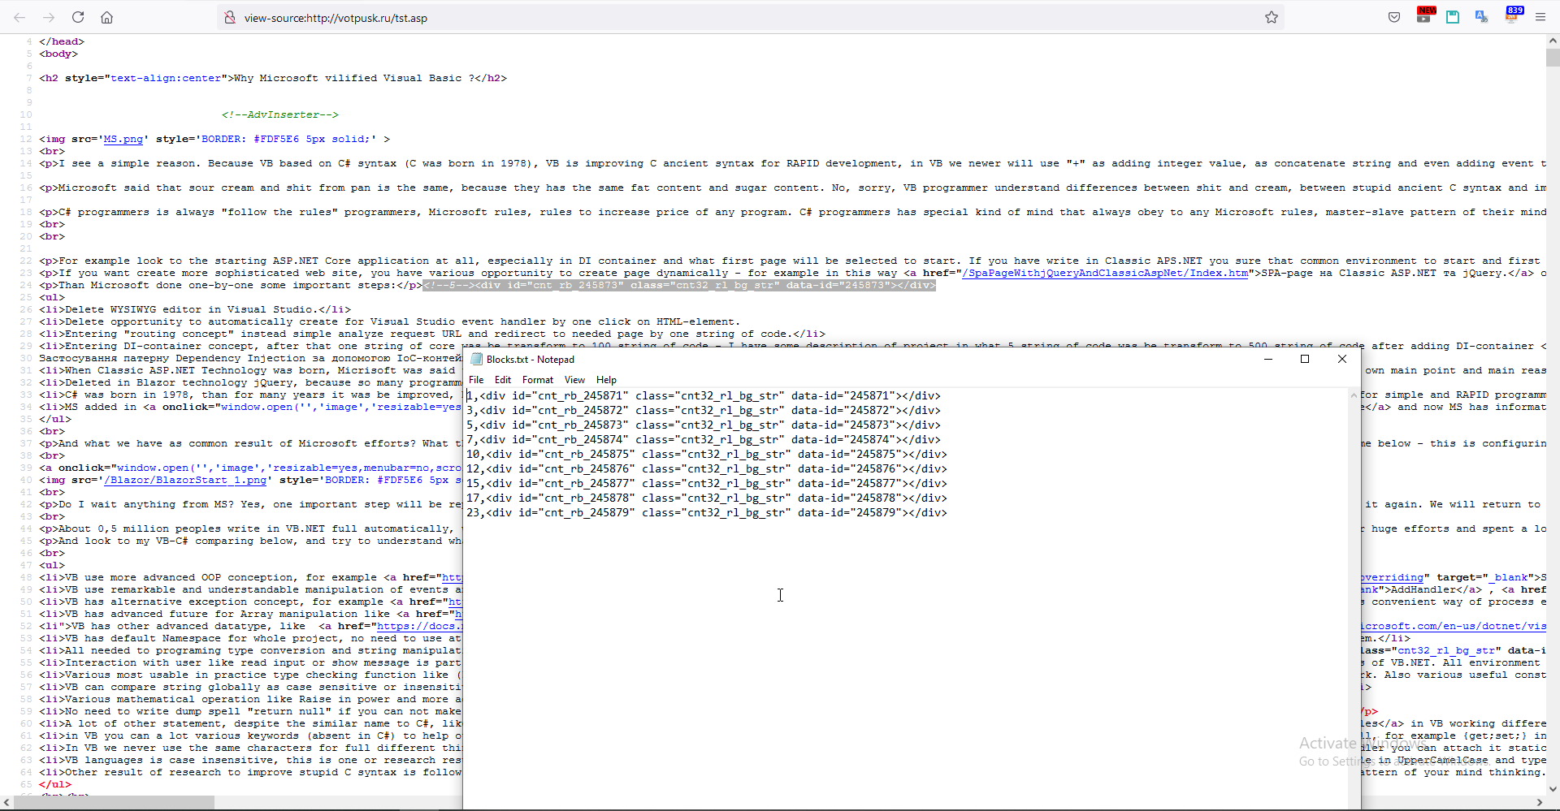Open the RSS feed extension showing 839

point(1512,15)
